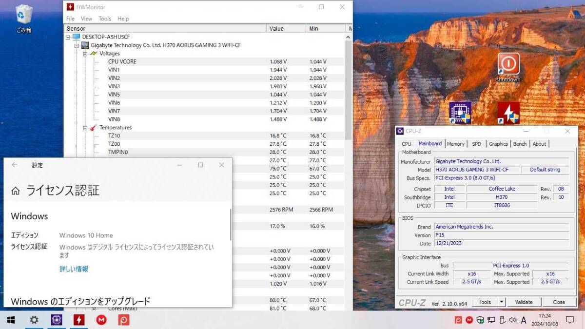Click the HWMonitor title bar app icon
The width and height of the screenshot is (585, 329).
click(x=71, y=7)
